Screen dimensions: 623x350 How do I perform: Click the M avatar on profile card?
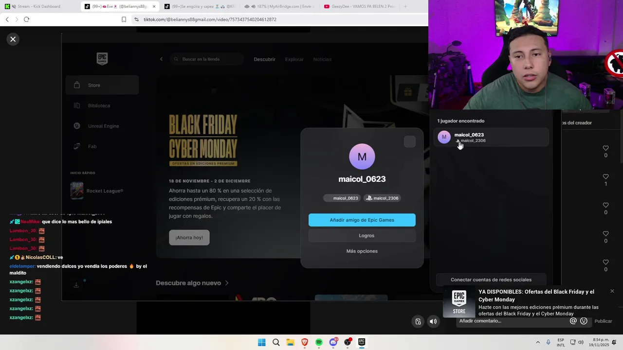(362, 157)
